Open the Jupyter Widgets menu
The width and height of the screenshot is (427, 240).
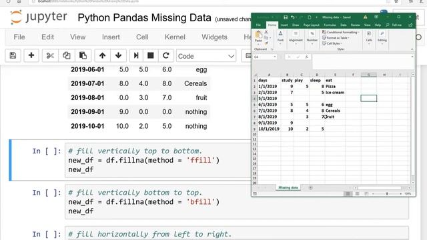pos(214,37)
